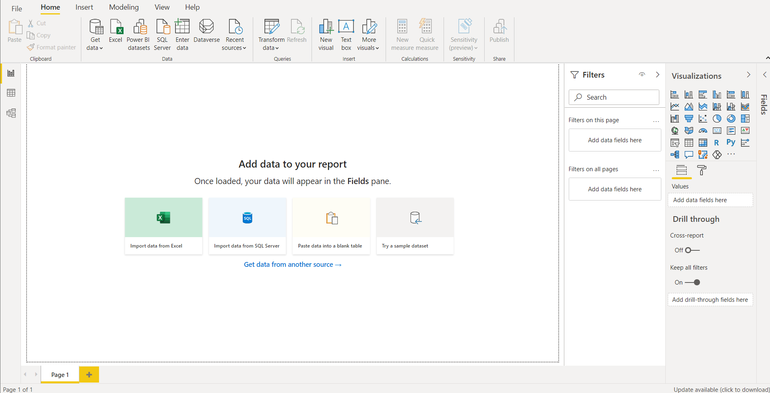
Task: Open the Transform data dropdown
Action: pyautogui.click(x=271, y=44)
